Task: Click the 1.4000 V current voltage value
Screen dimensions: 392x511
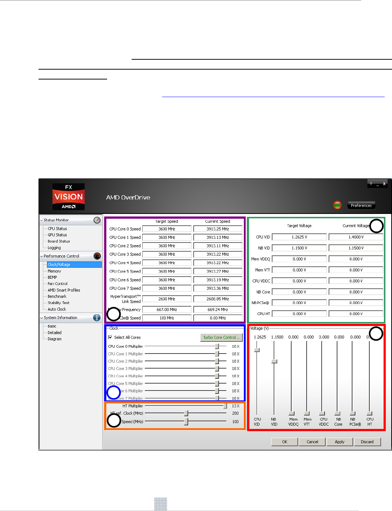Action: point(356,237)
